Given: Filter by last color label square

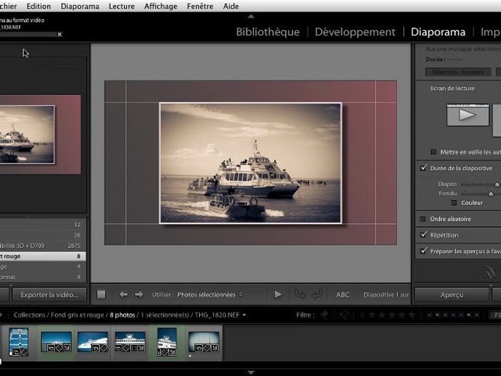Looking at the screenshot, I should 476,315.
